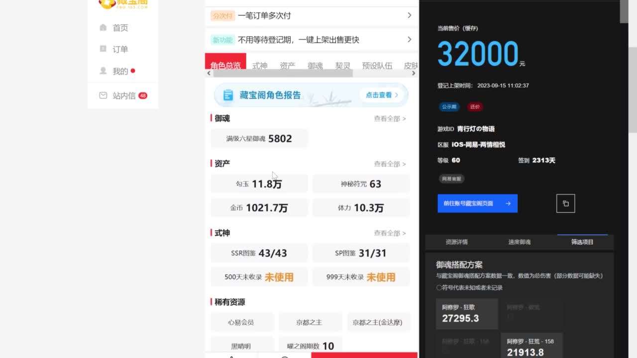
Task: Click the 新功能 tag label
Action: pyautogui.click(x=222, y=40)
